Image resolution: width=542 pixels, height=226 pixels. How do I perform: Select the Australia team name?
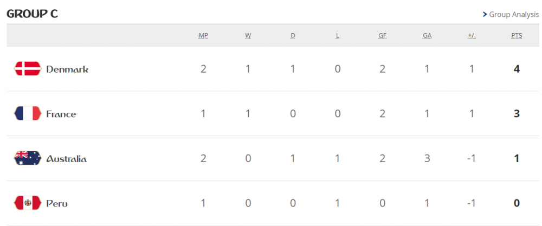point(67,159)
